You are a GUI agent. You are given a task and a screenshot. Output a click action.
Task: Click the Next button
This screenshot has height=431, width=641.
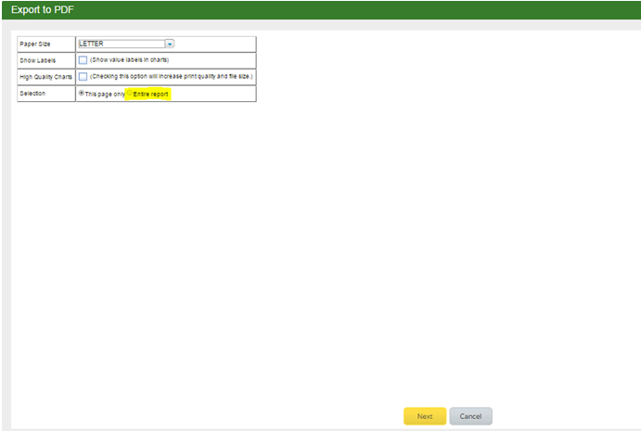[x=425, y=416]
